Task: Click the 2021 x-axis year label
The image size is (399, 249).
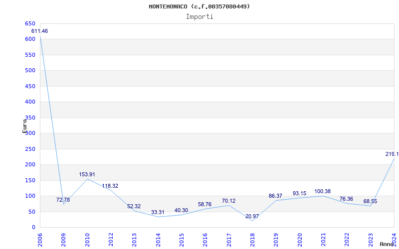Action: click(x=323, y=240)
